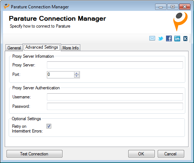Click the large Parature logo in header
The image size is (194, 163).
(x=180, y=21)
